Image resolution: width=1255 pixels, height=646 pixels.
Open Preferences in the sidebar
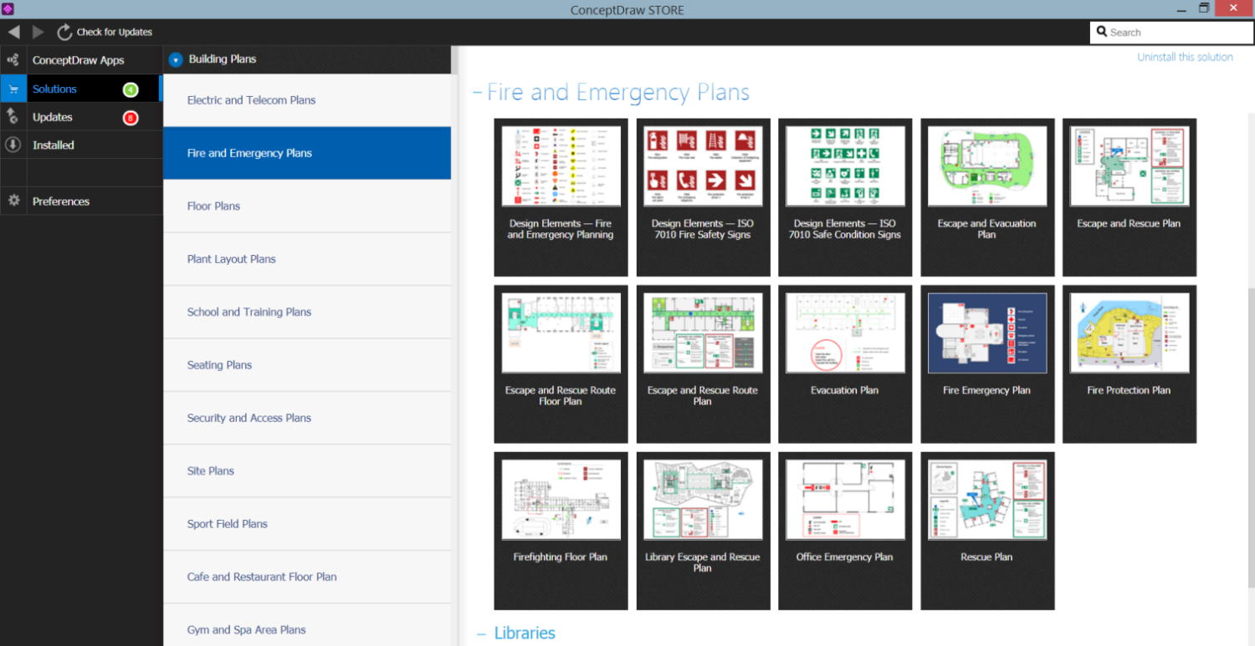tap(81, 201)
